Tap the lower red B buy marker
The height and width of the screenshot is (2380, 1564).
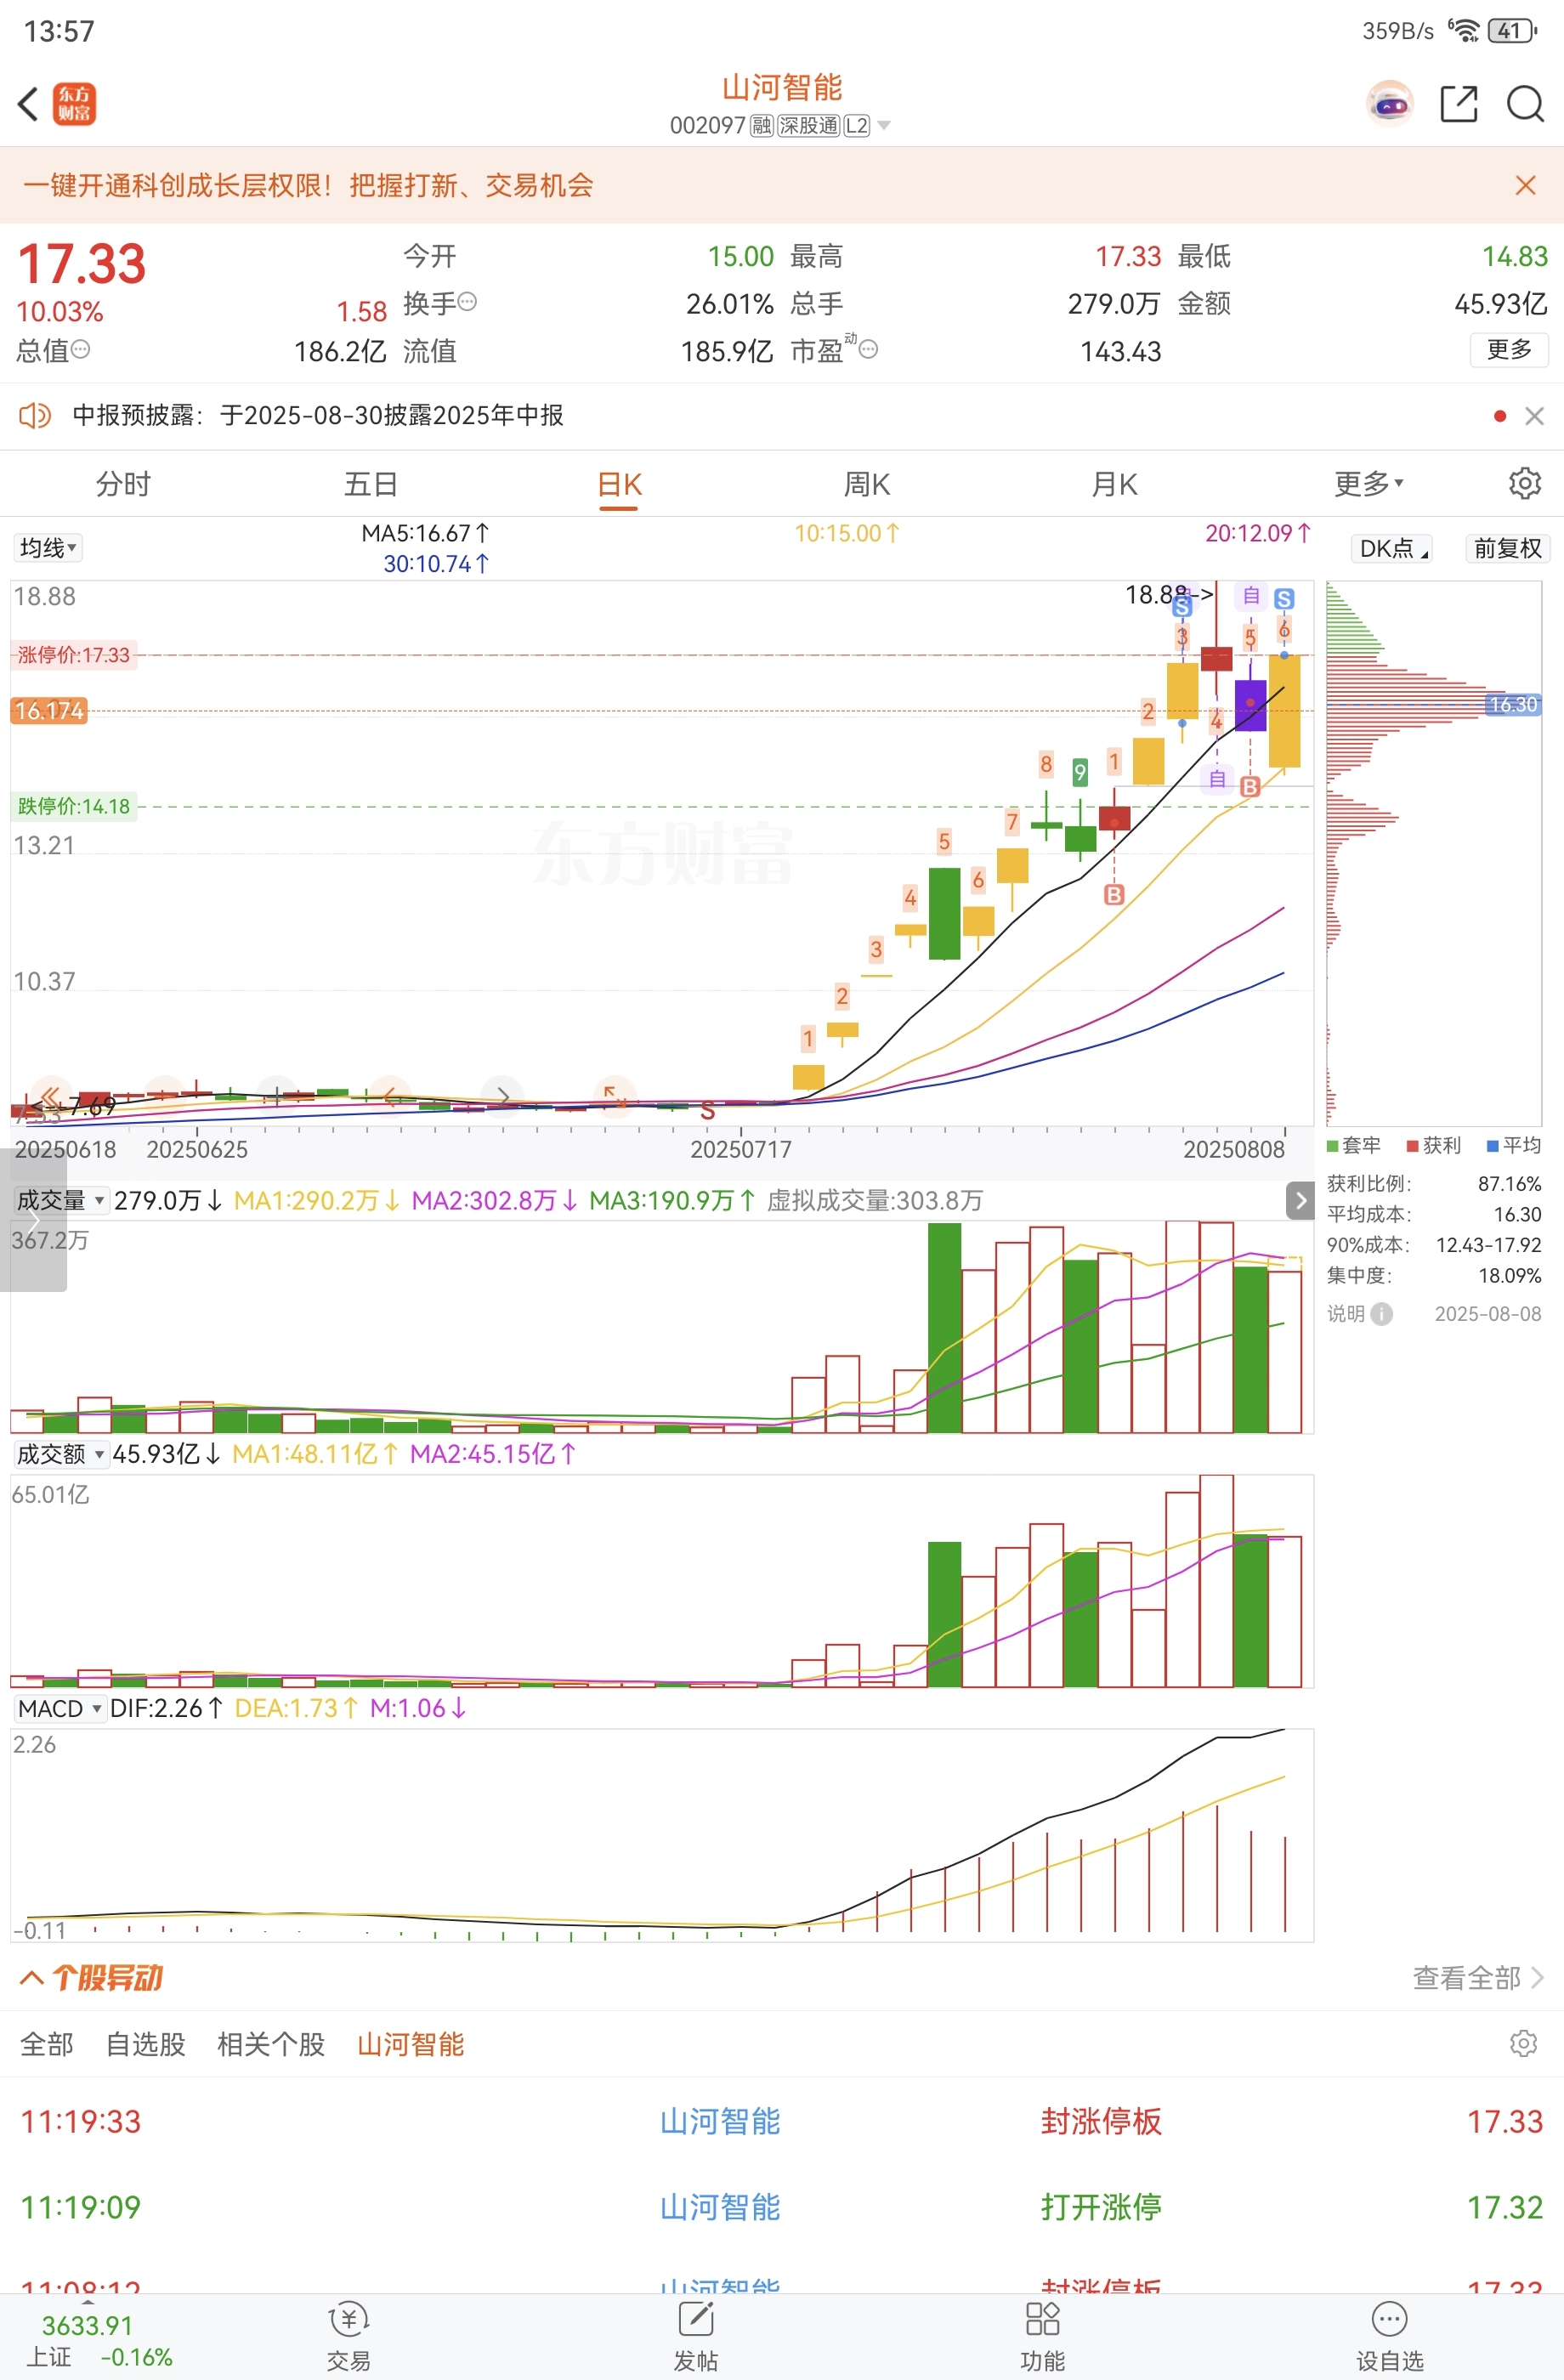point(1114,895)
